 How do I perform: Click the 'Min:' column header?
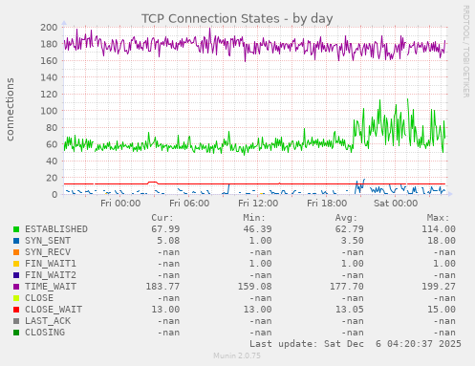254,218
